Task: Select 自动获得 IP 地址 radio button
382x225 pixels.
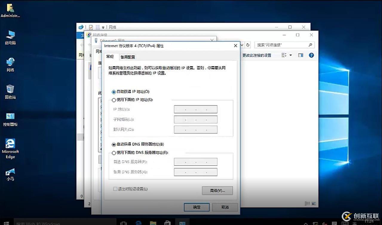Action: pos(114,92)
